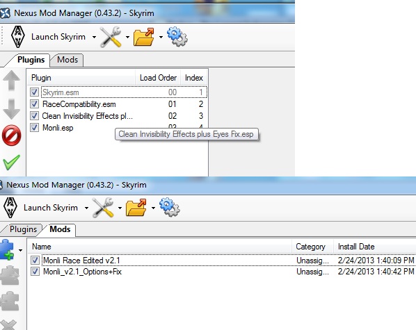Select the Monli_v2.1_Options+Fix mod row
Viewport: 416px width, 330px height.
222,272
